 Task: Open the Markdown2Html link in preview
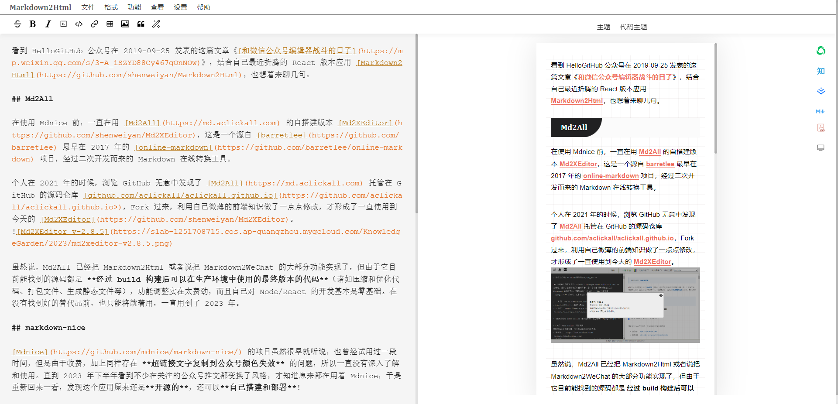pos(577,101)
